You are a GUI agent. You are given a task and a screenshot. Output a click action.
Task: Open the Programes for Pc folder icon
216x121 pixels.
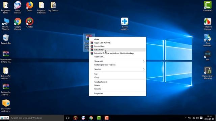[x=6, y=5]
